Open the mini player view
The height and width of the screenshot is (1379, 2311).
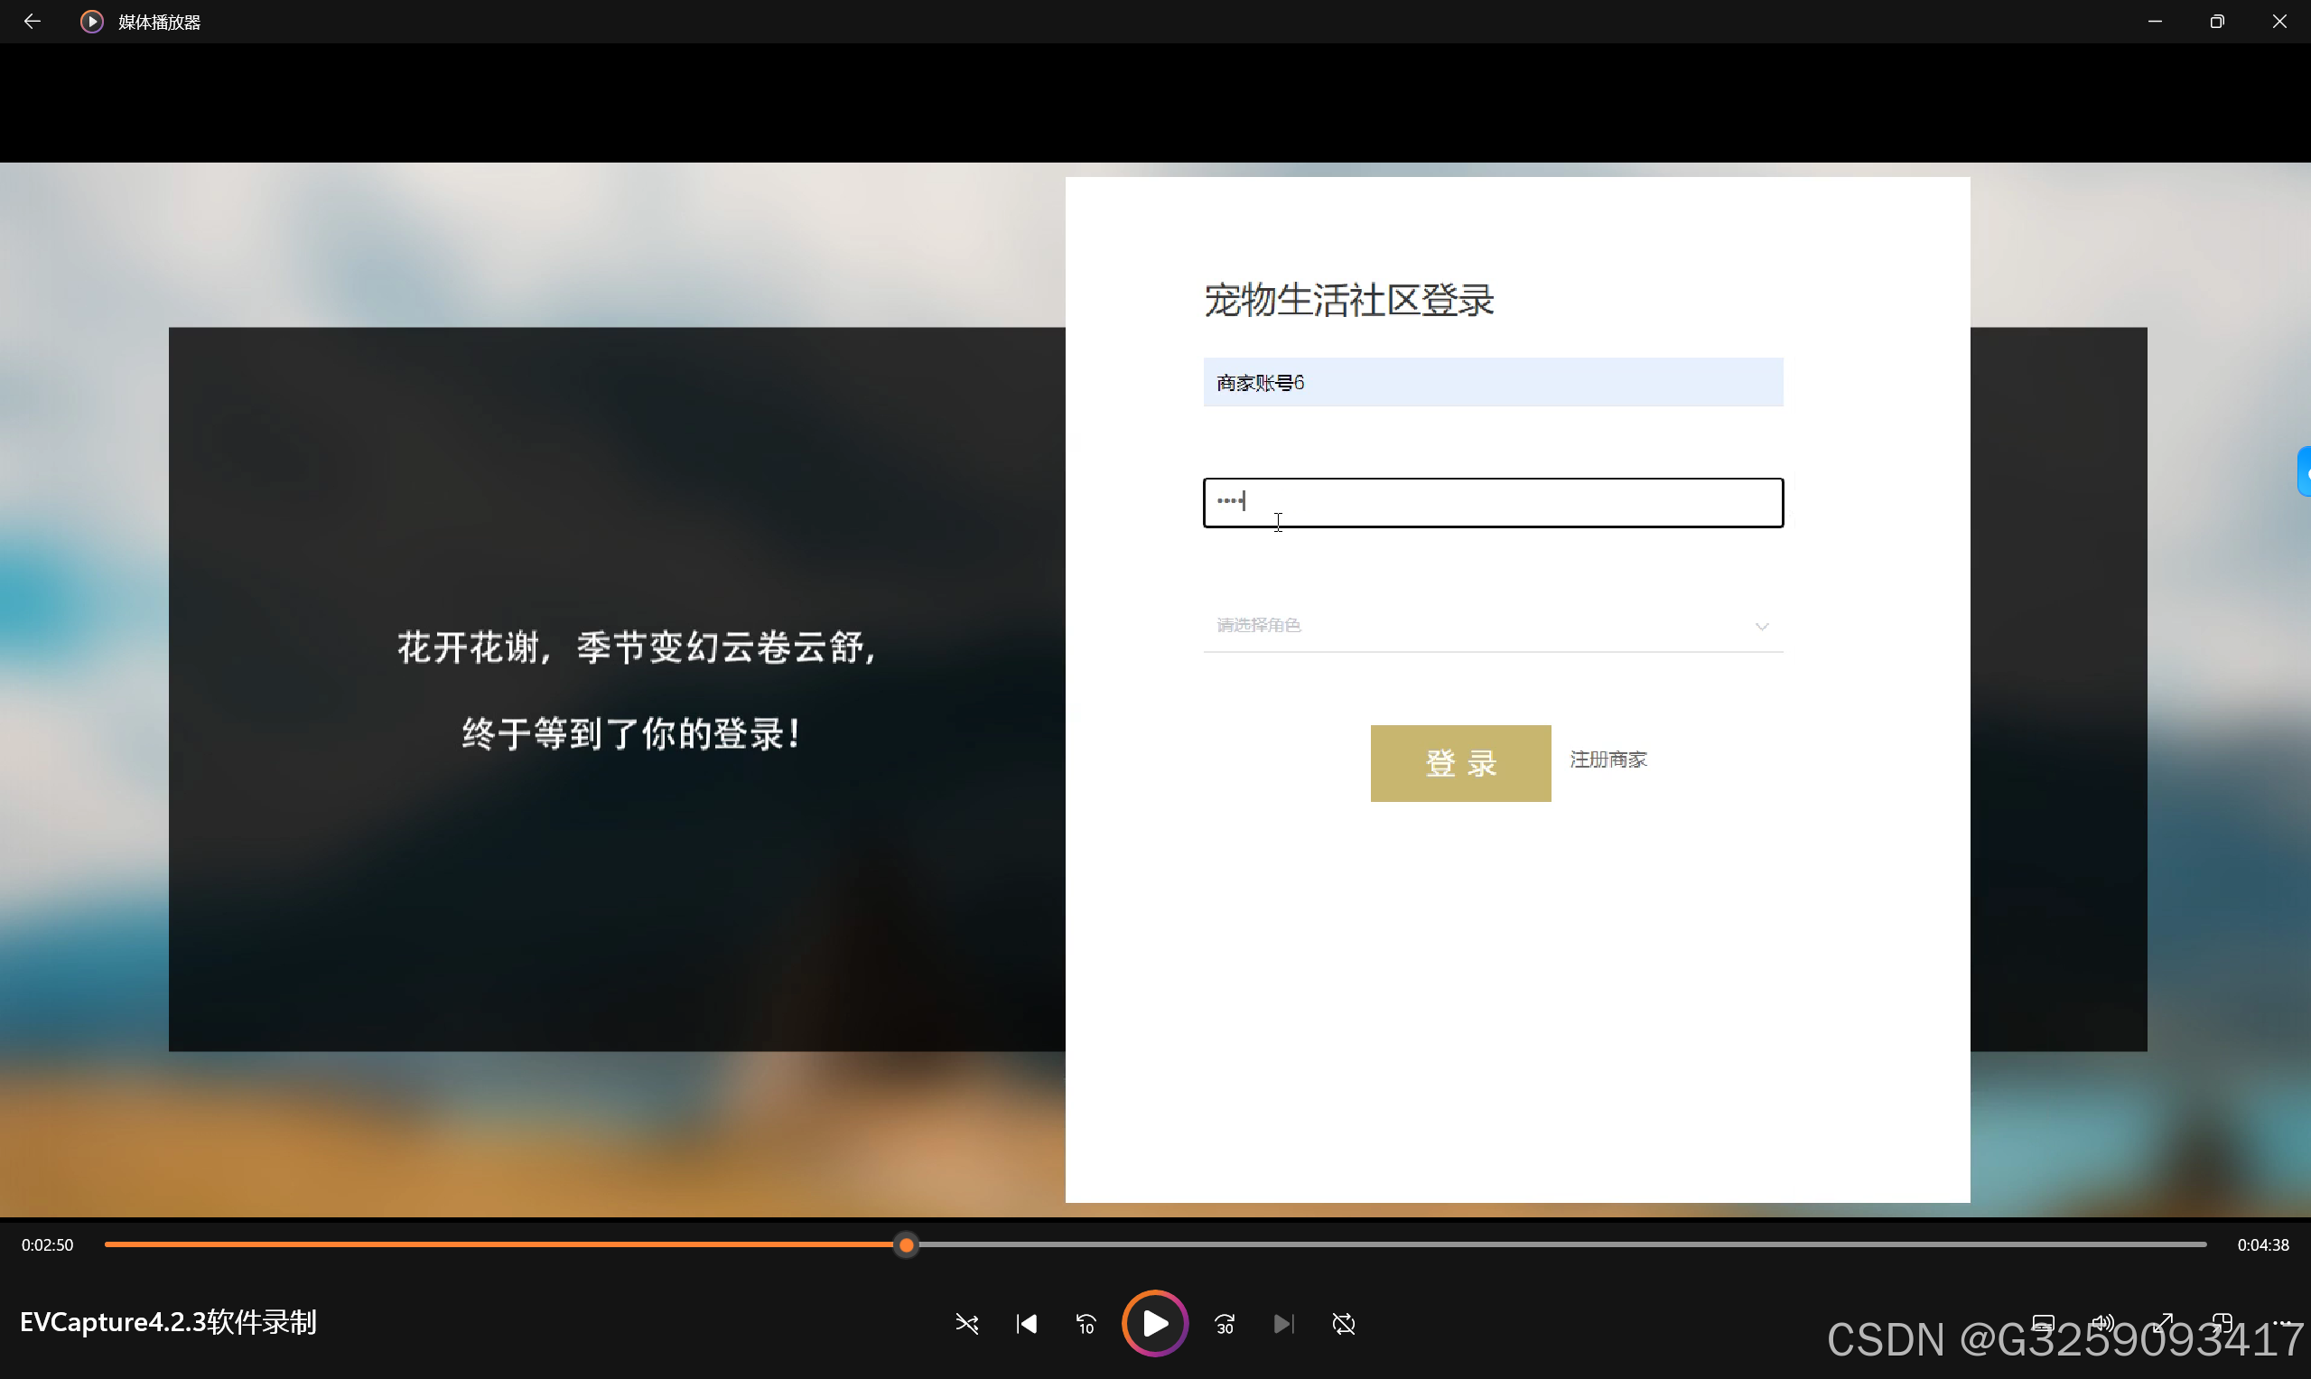coord(2224,1323)
